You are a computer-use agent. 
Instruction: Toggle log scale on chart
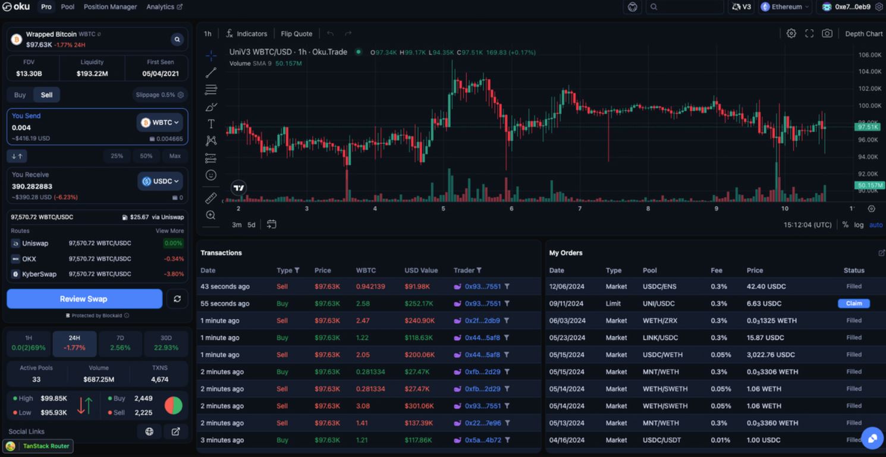click(x=859, y=225)
